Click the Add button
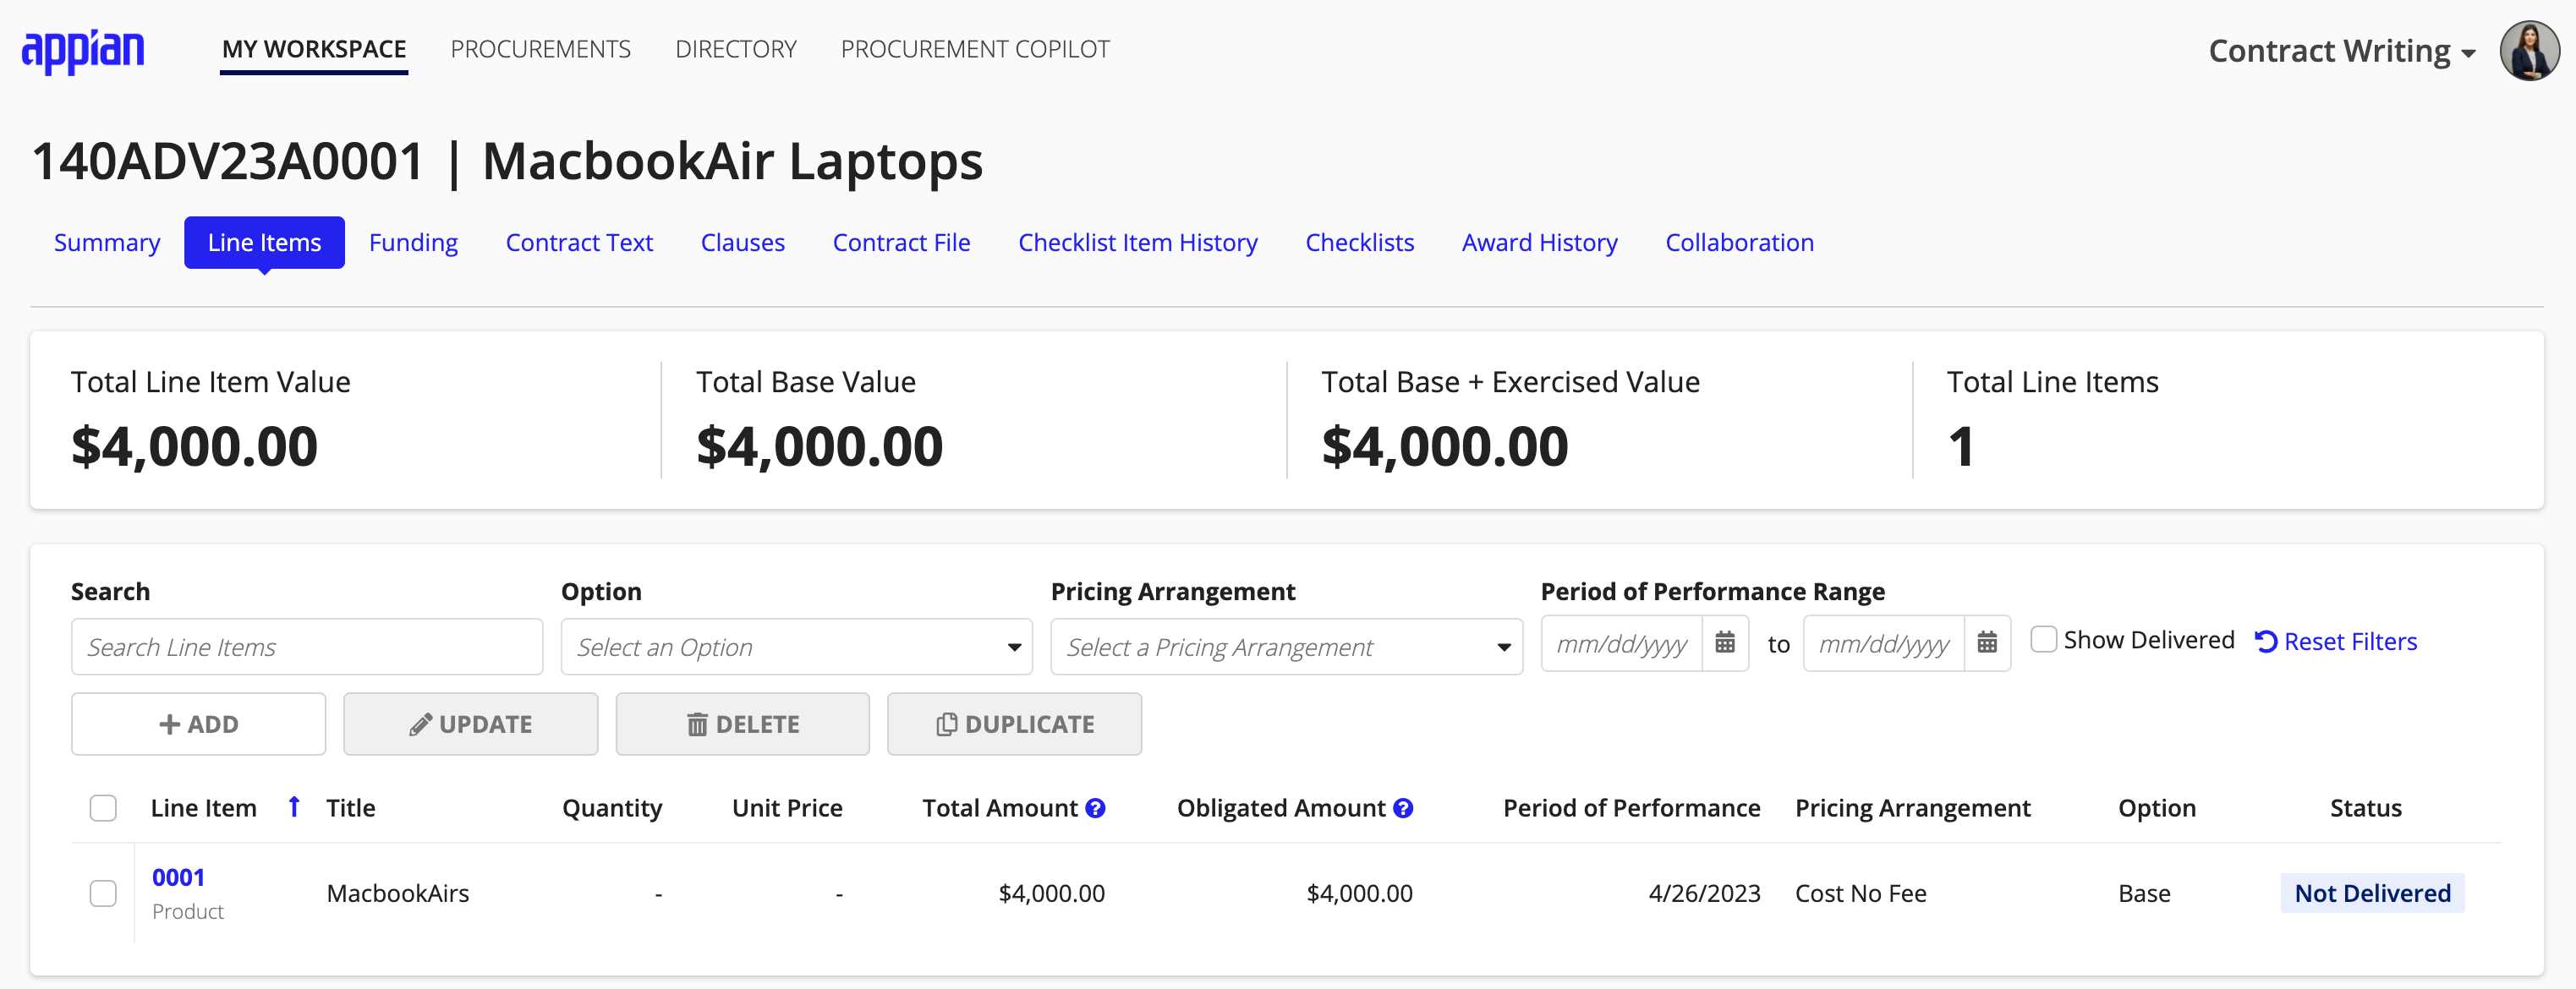The image size is (2576, 989). click(198, 724)
